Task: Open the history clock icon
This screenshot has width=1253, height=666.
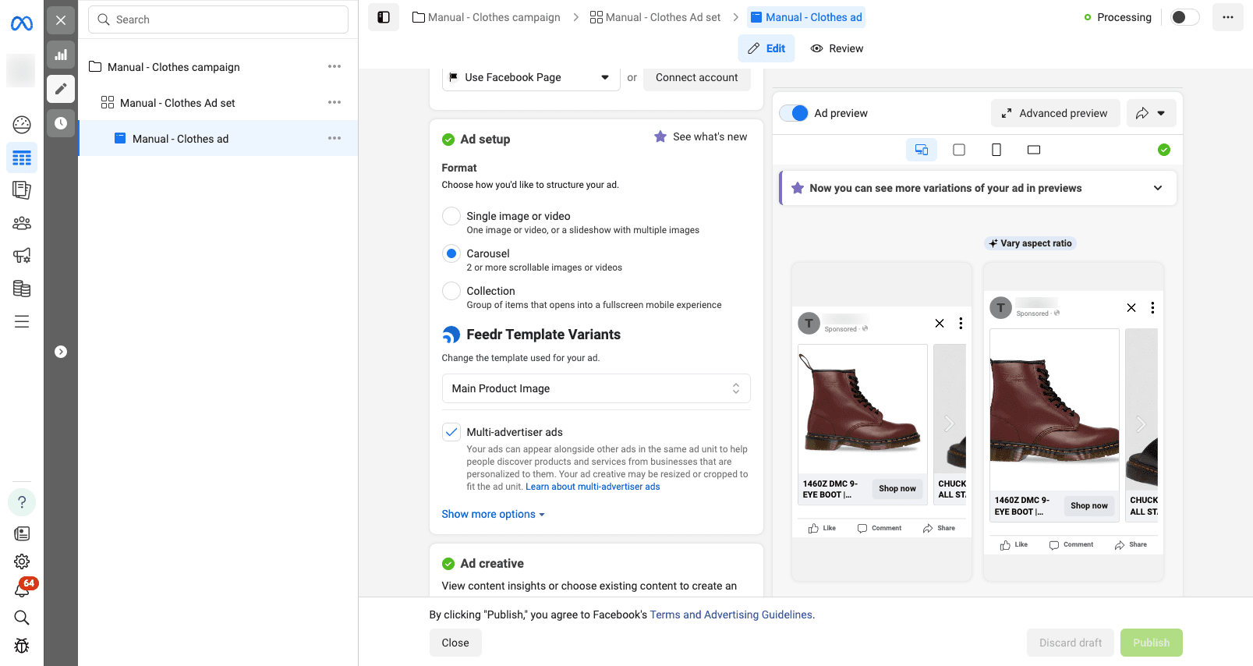Action: click(x=61, y=123)
